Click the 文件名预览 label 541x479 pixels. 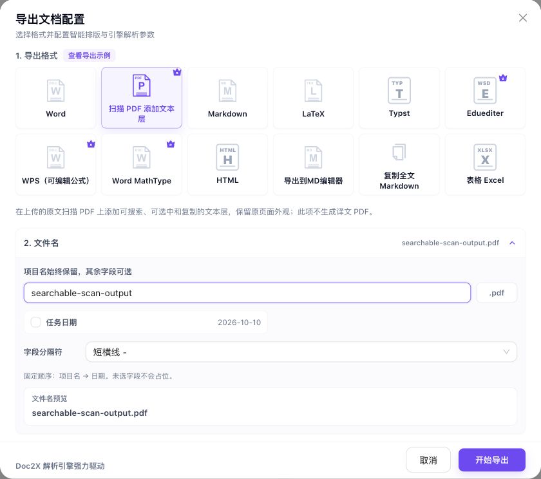pyautogui.click(x=50, y=399)
